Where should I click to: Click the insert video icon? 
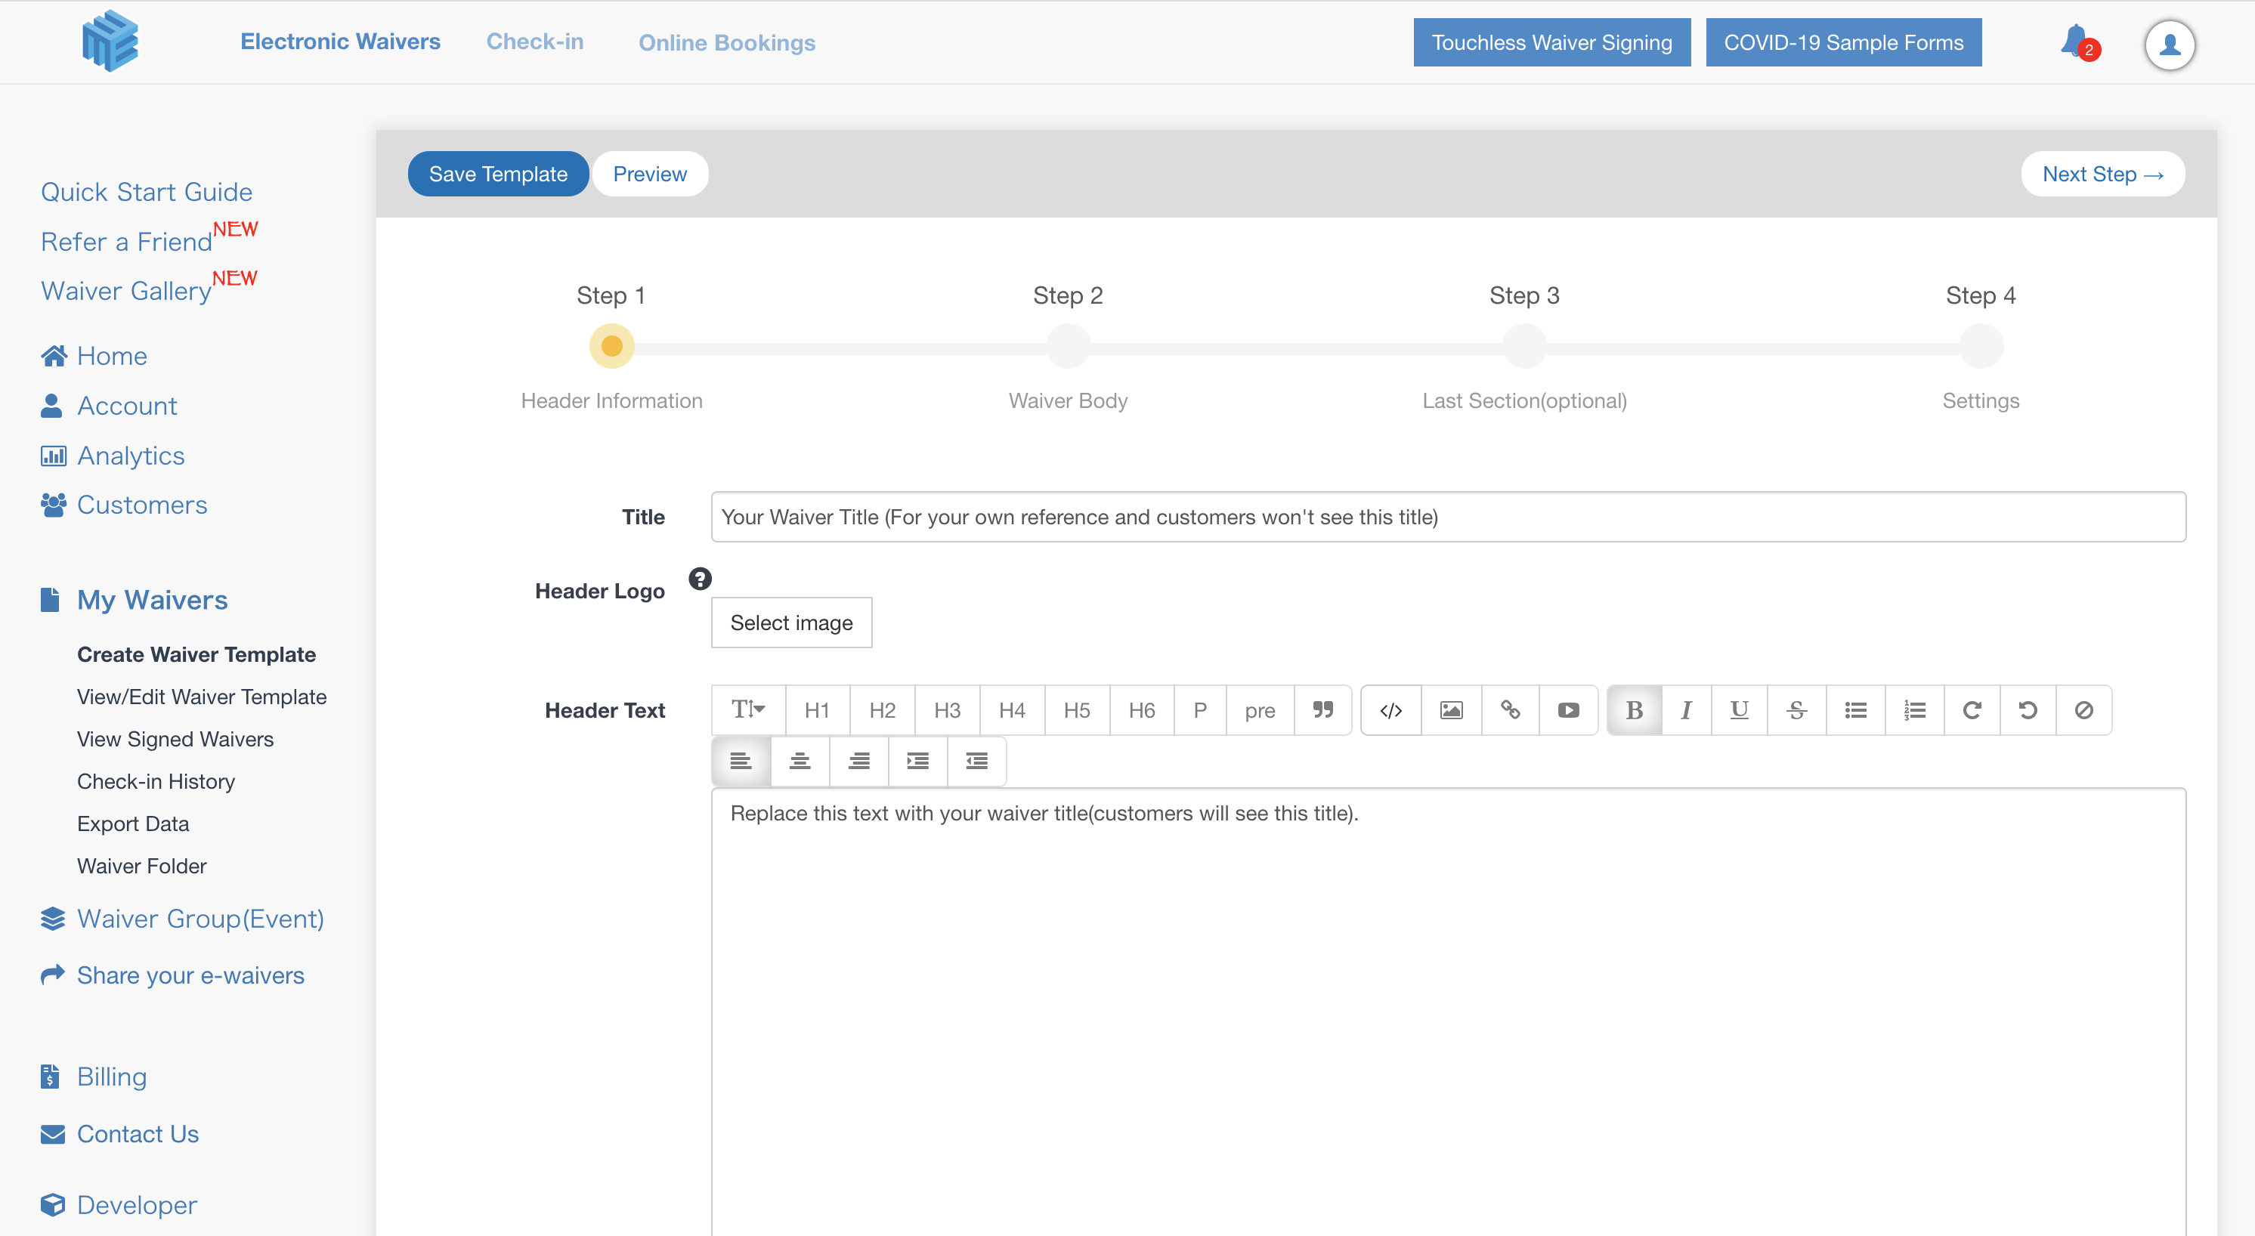(1568, 710)
